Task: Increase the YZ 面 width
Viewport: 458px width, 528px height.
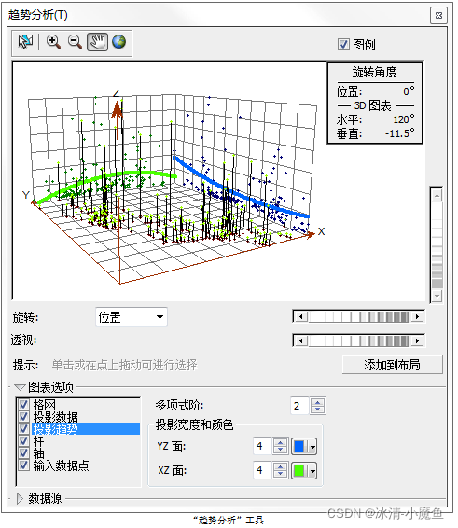Action: 281,442
